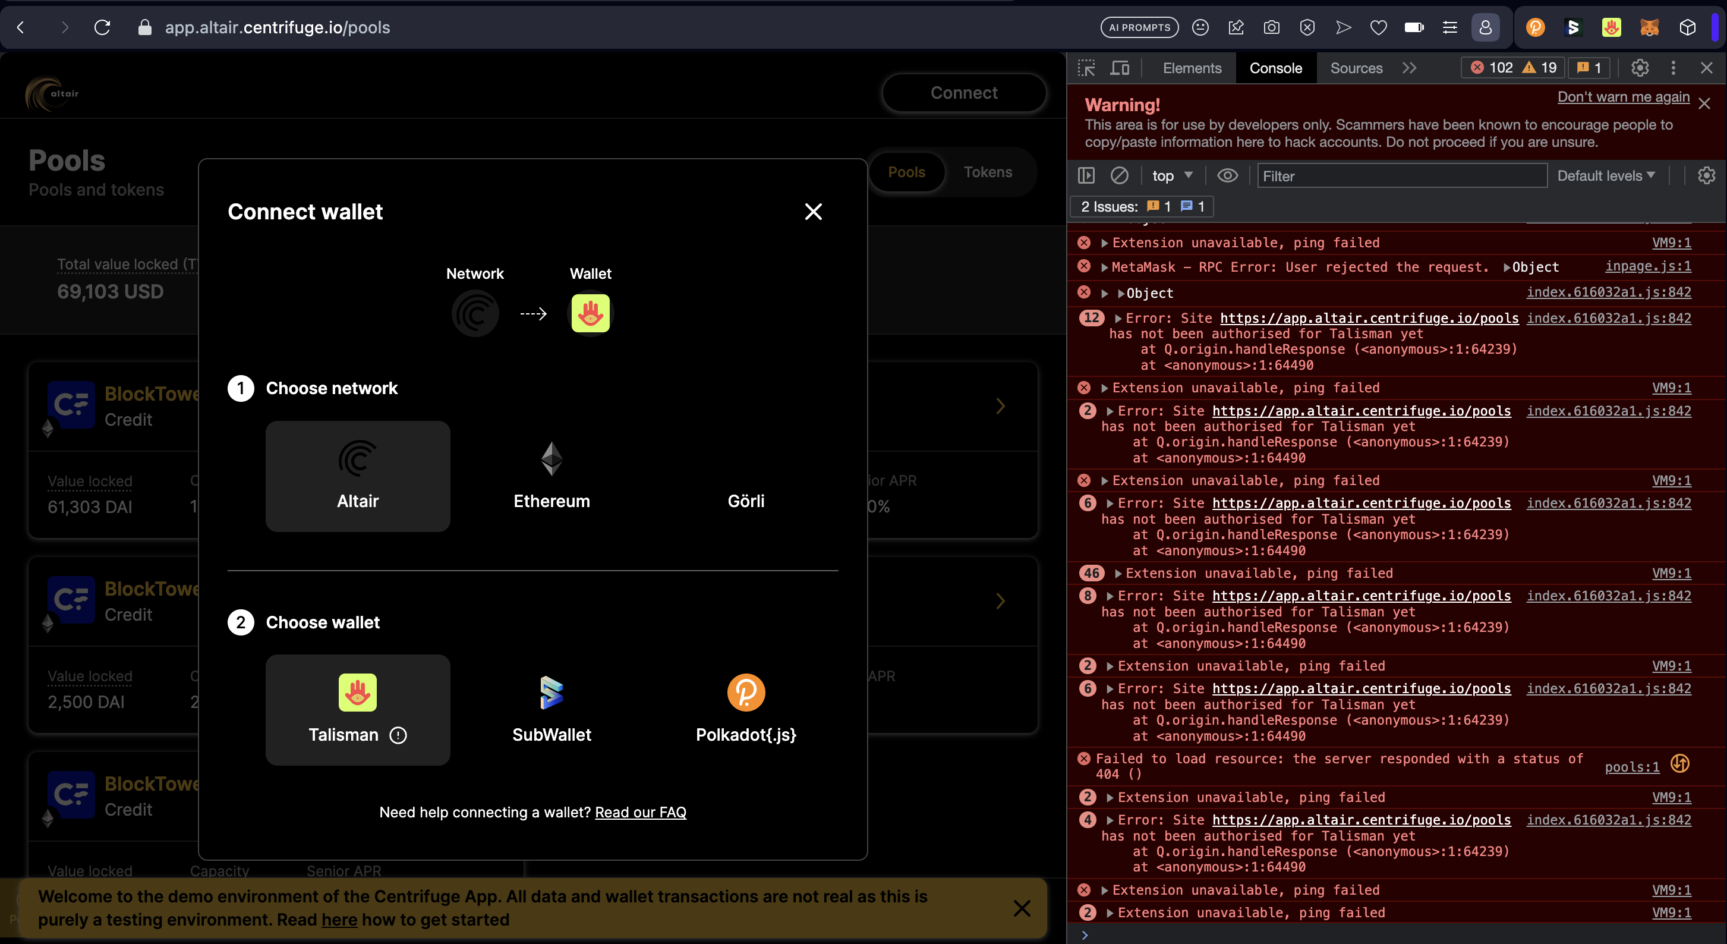Activate the inspect element picker in DevTools
This screenshot has height=944, width=1727.
tap(1086, 68)
